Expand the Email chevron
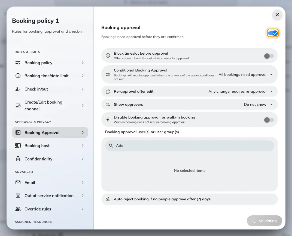Viewport: 292px width, 236px height. 83,182
